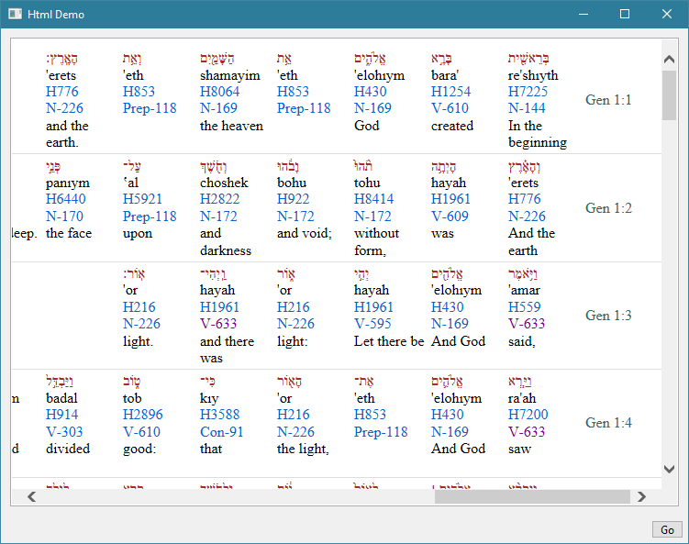The image size is (689, 544).
Task: Click the horizontal scrollbar left arrow
Action: (31, 497)
